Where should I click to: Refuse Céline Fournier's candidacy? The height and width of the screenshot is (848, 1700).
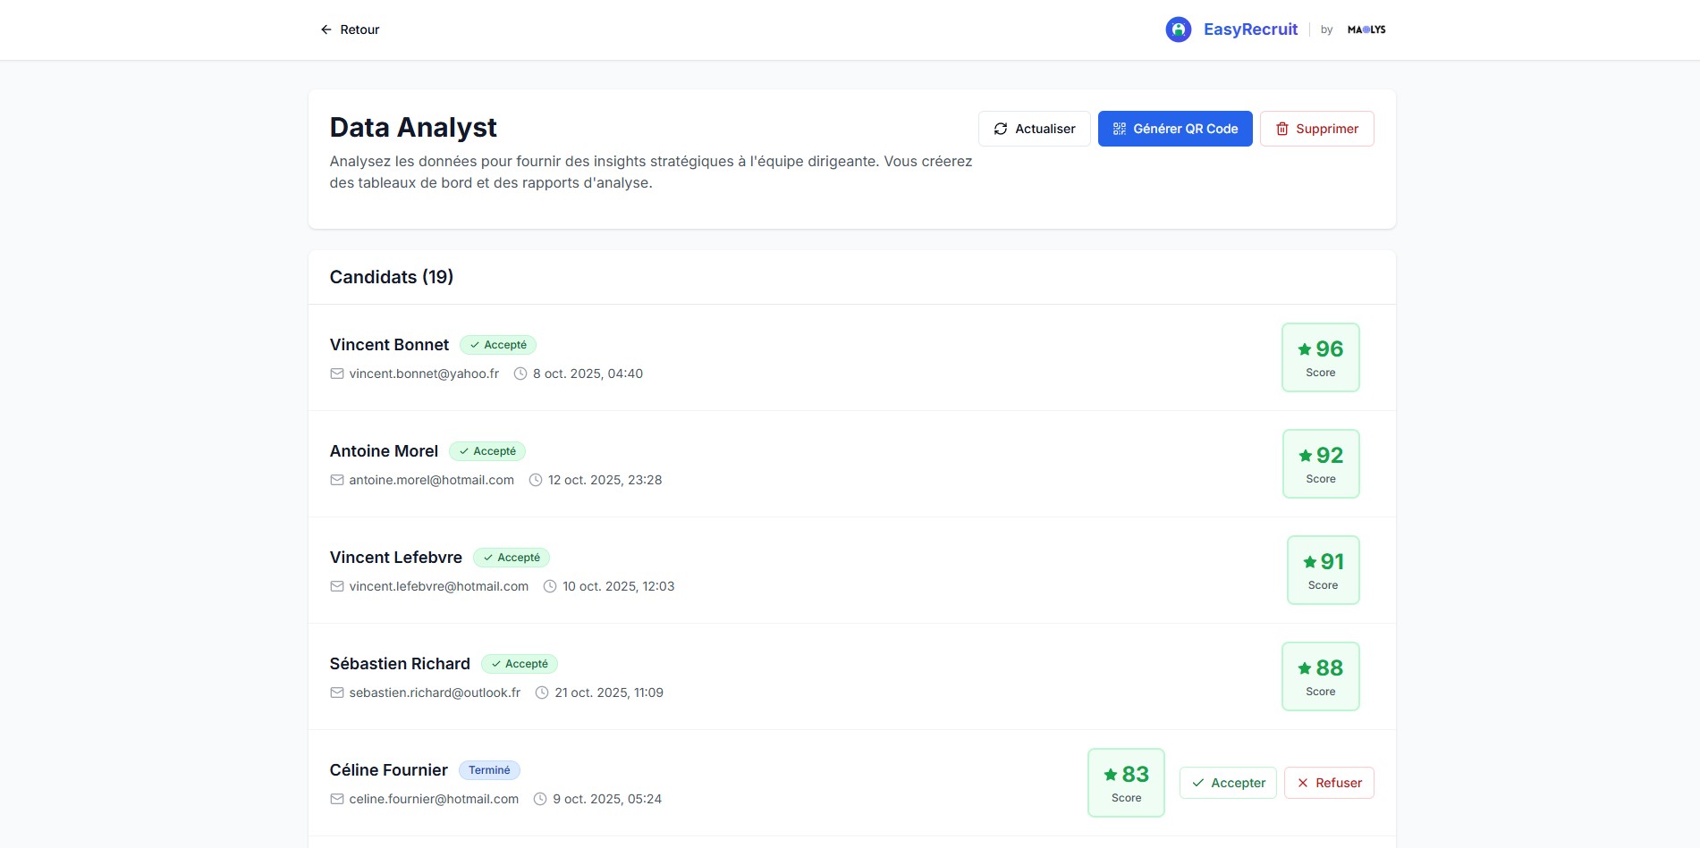click(x=1329, y=782)
